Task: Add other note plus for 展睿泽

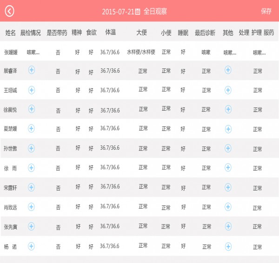Action: tap(228, 70)
